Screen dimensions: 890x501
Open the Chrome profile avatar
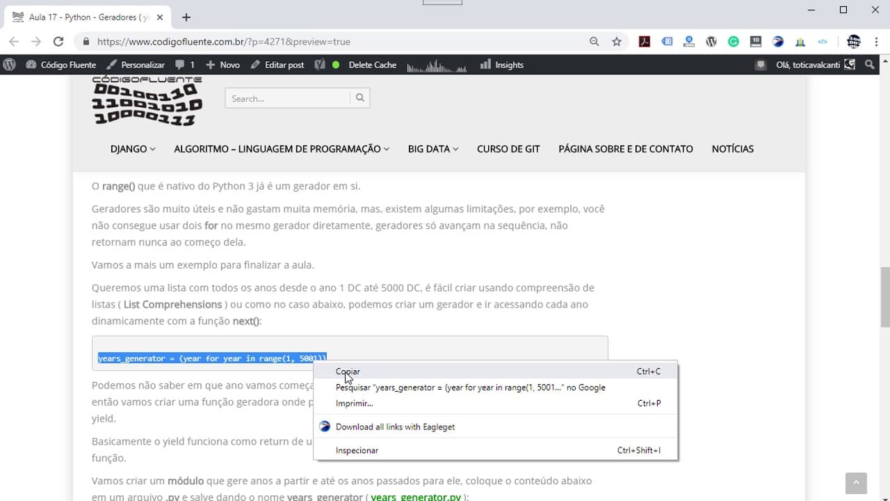tap(854, 42)
